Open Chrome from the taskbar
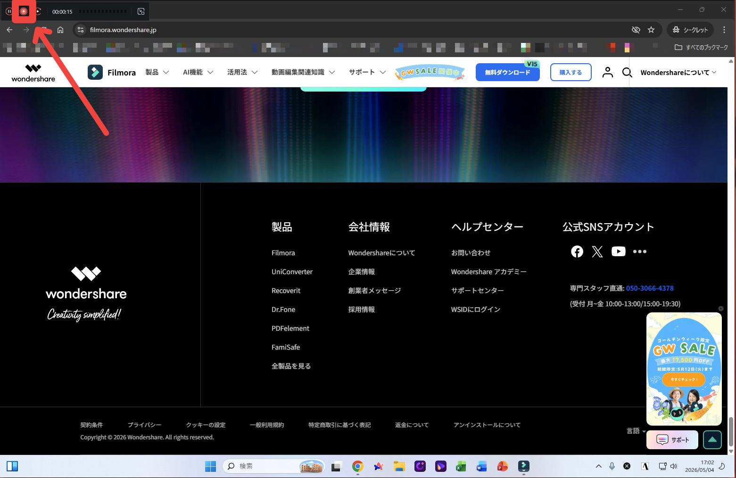This screenshot has height=478, width=736. click(x=358, y=466)
